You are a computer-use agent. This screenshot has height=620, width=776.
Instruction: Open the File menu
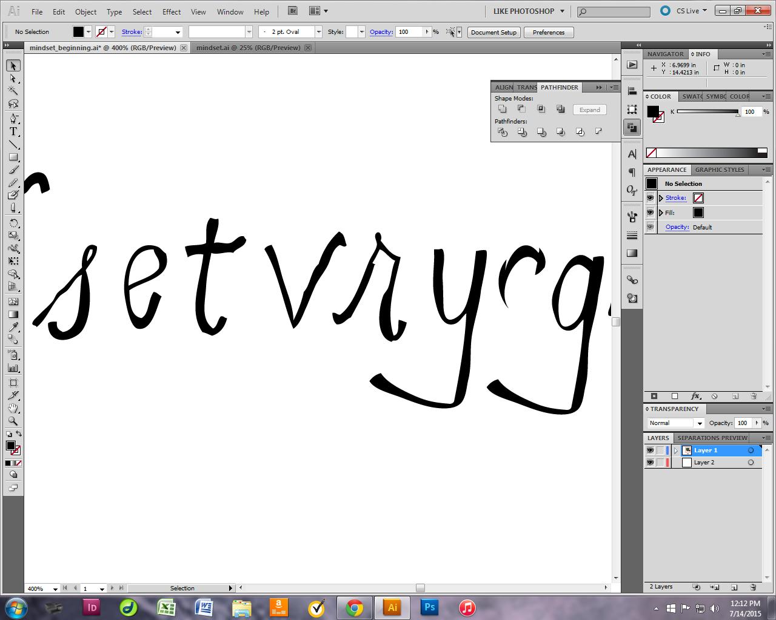pyautogui.click(x=37, y=12)
